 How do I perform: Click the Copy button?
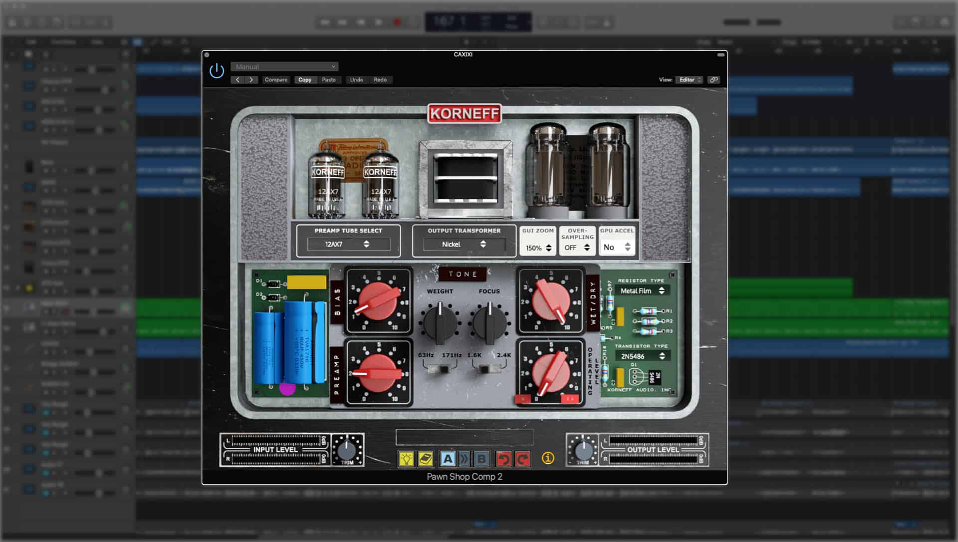305,80
